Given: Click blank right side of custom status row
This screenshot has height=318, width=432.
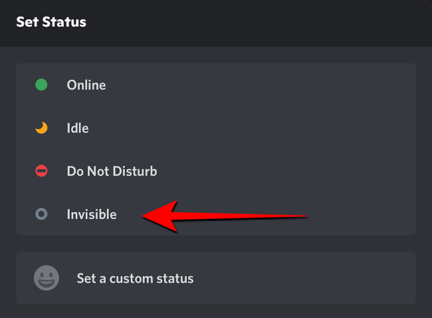Looking at the screenshot, I should pyautogui.click(x=319, y=278).
